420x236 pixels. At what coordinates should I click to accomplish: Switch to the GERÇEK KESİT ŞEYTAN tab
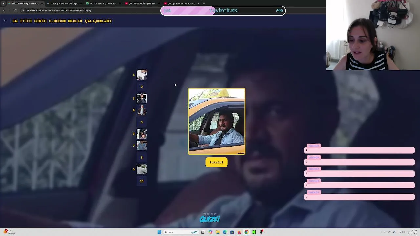tap(142, 3)
